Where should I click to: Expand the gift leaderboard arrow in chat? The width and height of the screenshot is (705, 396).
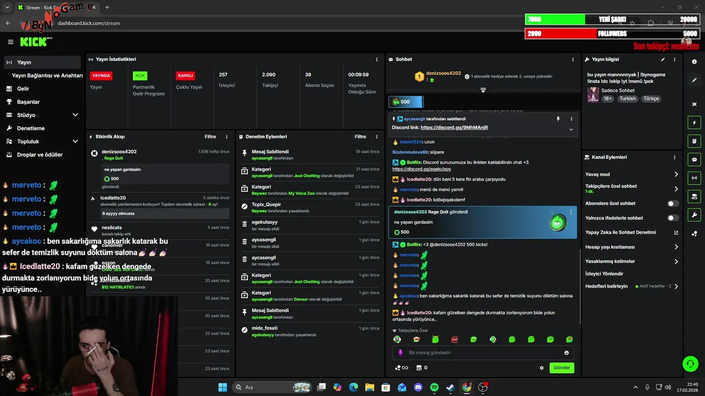pyautogui.click(x=483, y=90)
